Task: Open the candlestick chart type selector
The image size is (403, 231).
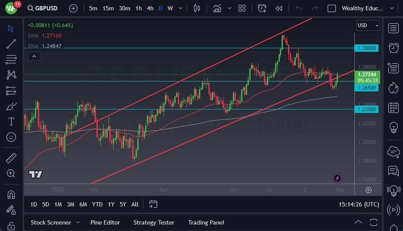Action: [197, 8]
